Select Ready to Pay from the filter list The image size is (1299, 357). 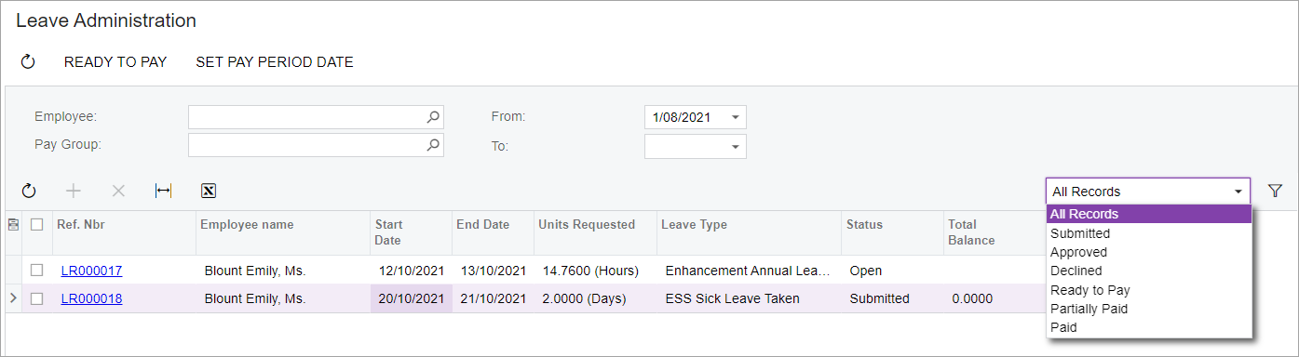pyautogui.click(x=1089, y=290)
